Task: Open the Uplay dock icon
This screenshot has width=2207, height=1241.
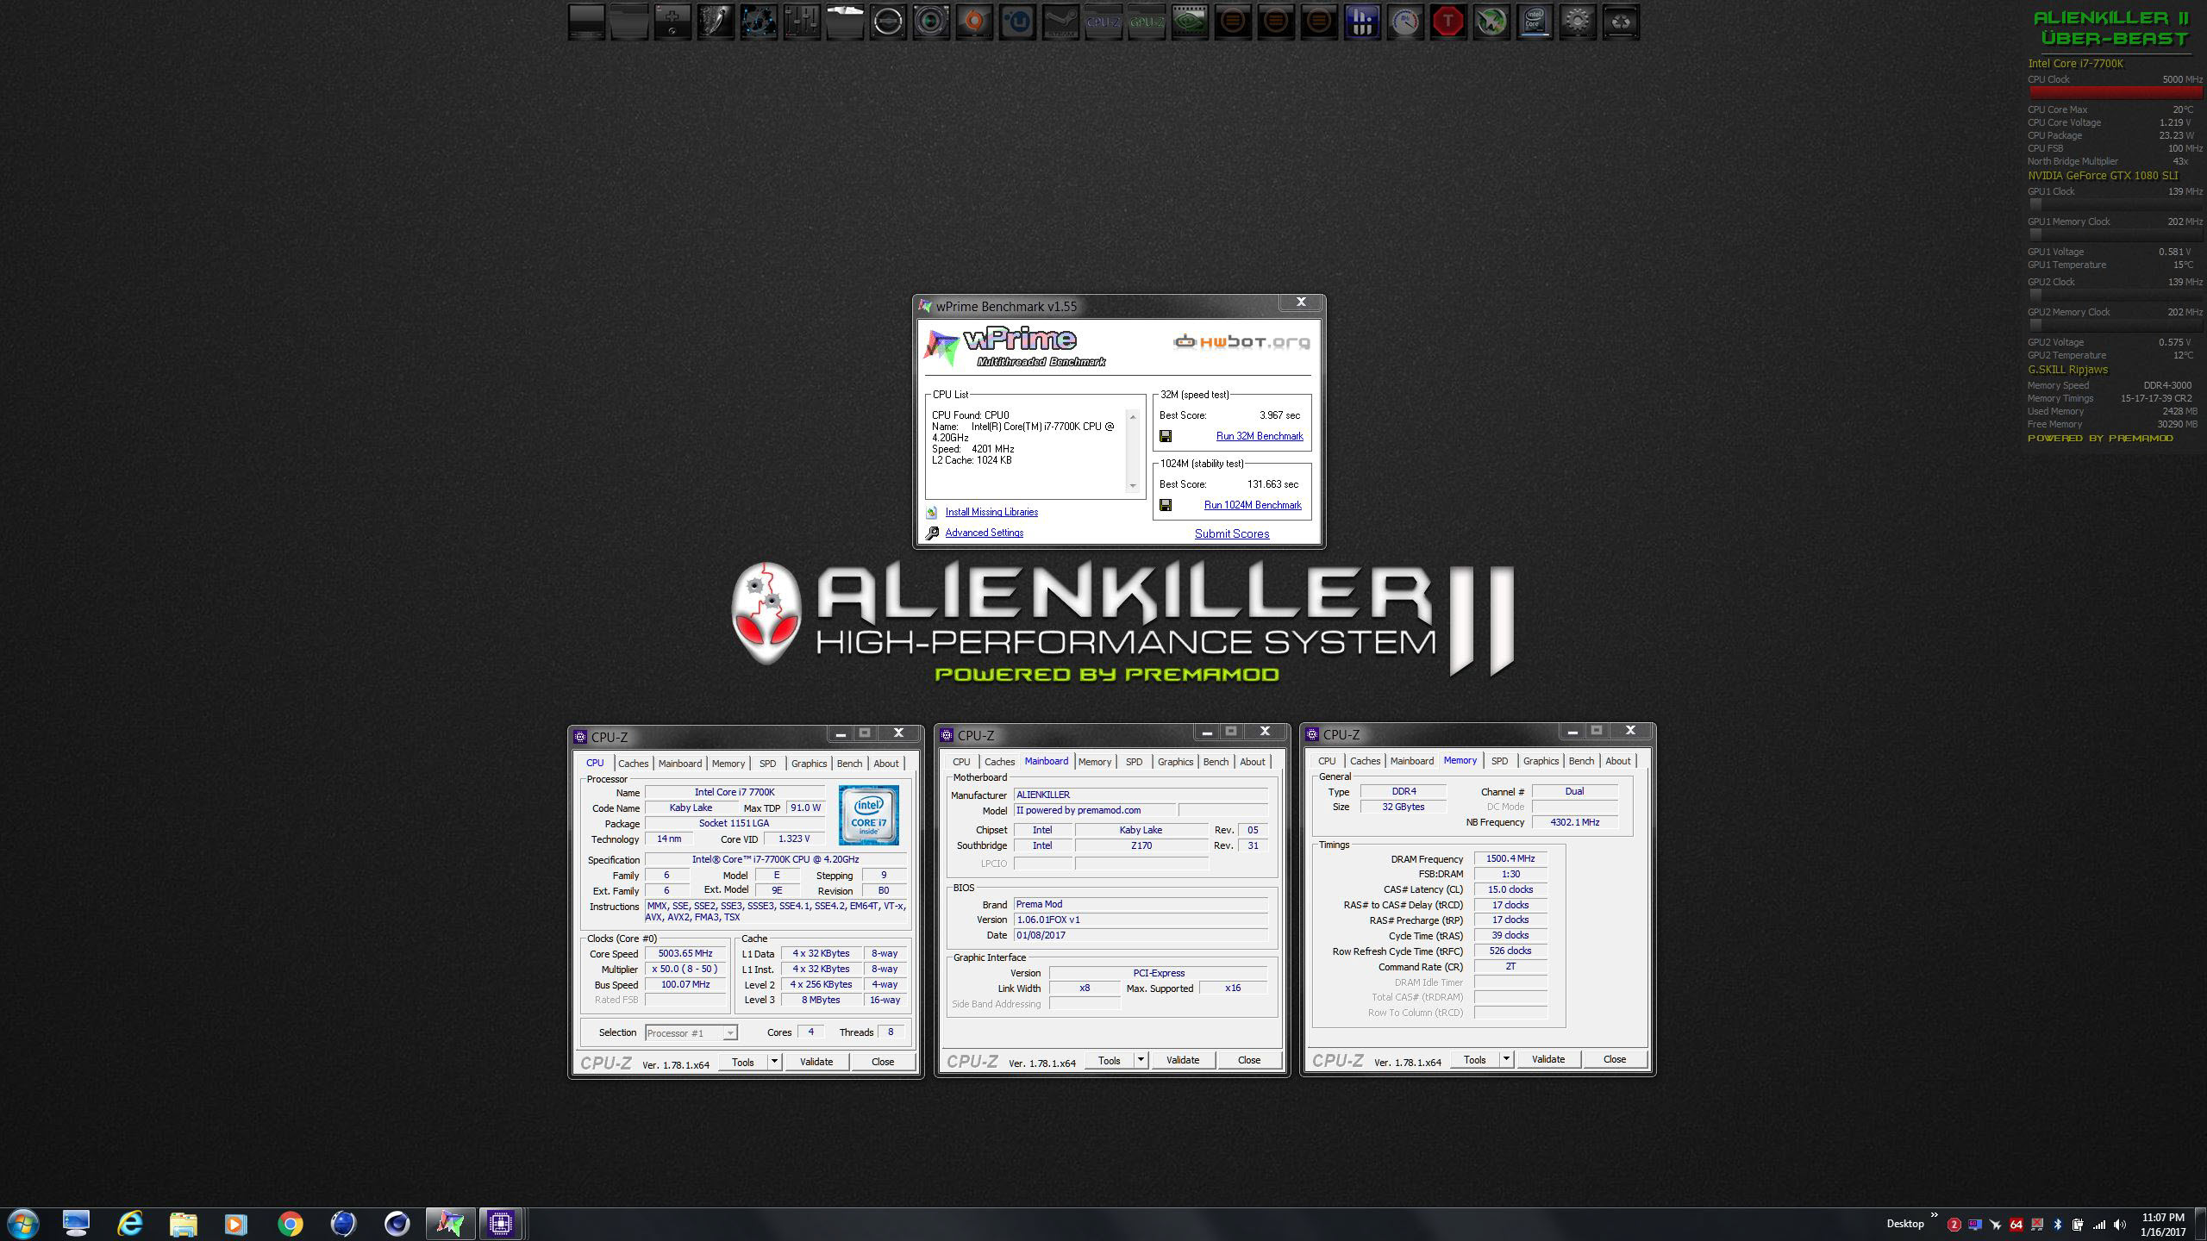Action: click(1017, 22)
